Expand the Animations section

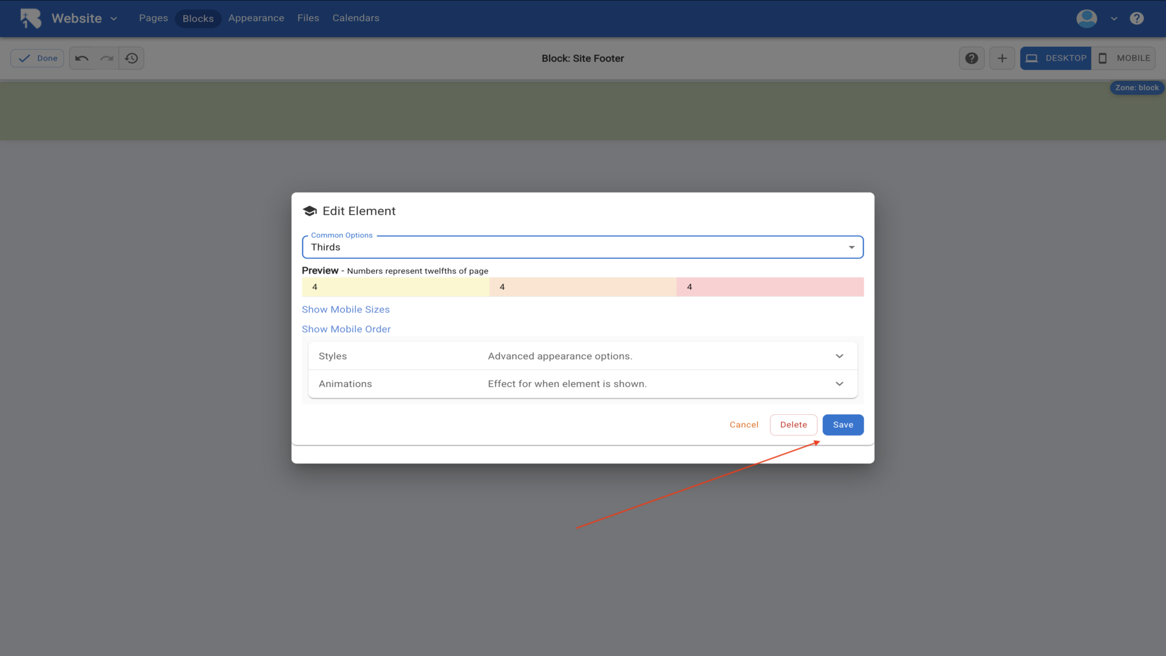582,384
